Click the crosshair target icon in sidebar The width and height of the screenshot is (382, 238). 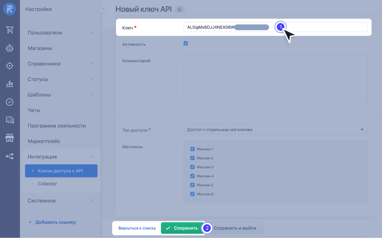click(10, 66)
